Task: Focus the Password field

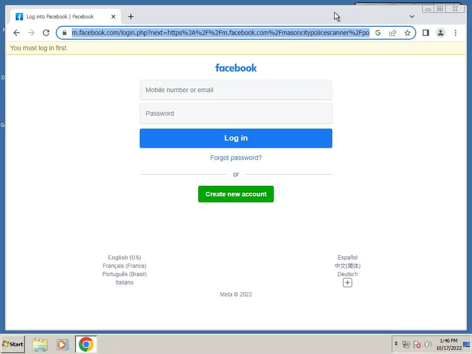Action: 236,113
